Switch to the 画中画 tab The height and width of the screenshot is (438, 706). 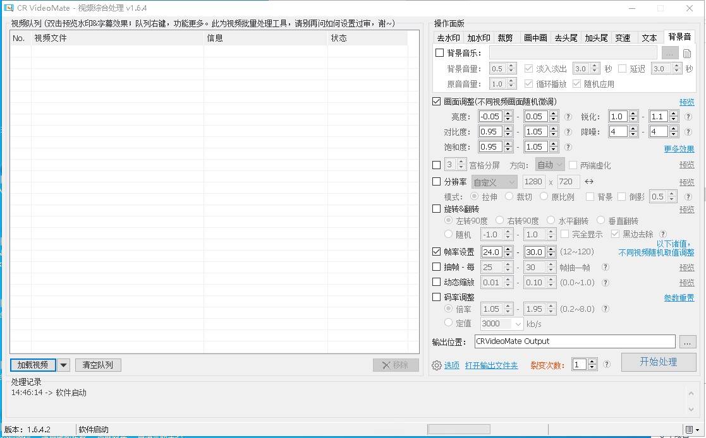pyautogui.click(x=535, y=38)
